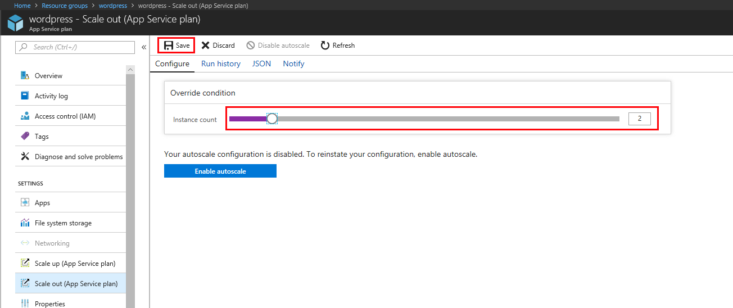Click the sidebar scrollbar up arrow
Screen dimensions: 733x308
[x=130, y=69]
